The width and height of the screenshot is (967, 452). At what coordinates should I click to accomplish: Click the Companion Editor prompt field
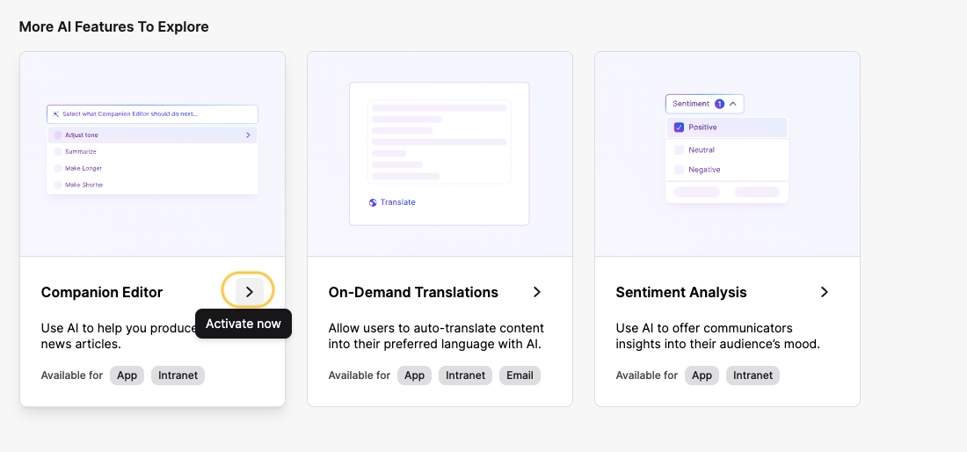(152, 114)
